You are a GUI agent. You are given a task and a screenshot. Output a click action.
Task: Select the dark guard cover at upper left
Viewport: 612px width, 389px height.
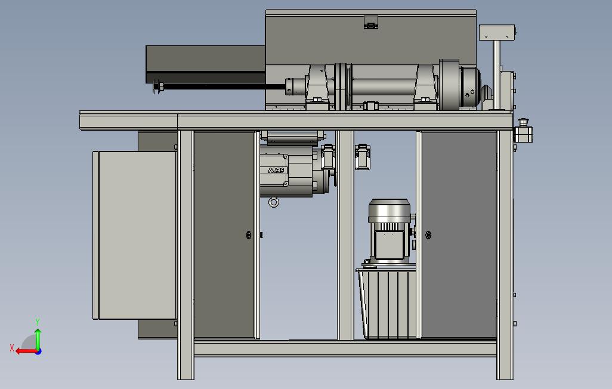pos(205,64)
